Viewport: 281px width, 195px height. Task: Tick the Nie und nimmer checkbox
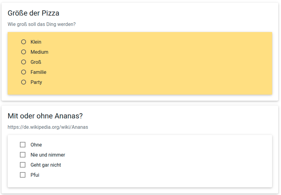coord(23,155)
